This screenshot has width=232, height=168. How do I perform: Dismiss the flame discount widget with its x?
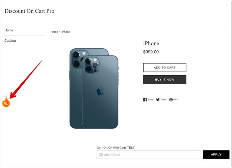[6, 96]
